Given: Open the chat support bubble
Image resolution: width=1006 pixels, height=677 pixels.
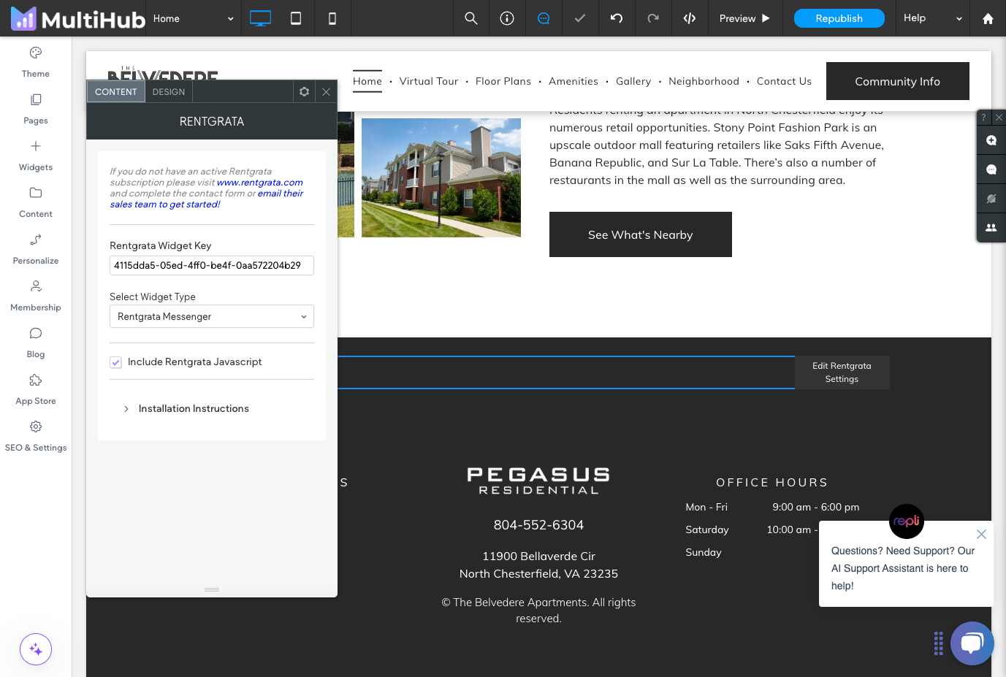Looking at the screenshot, I should 972,643.
